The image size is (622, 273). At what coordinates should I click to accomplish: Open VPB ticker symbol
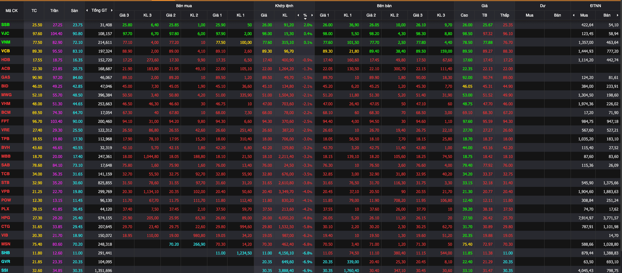(x=6, y=191)
